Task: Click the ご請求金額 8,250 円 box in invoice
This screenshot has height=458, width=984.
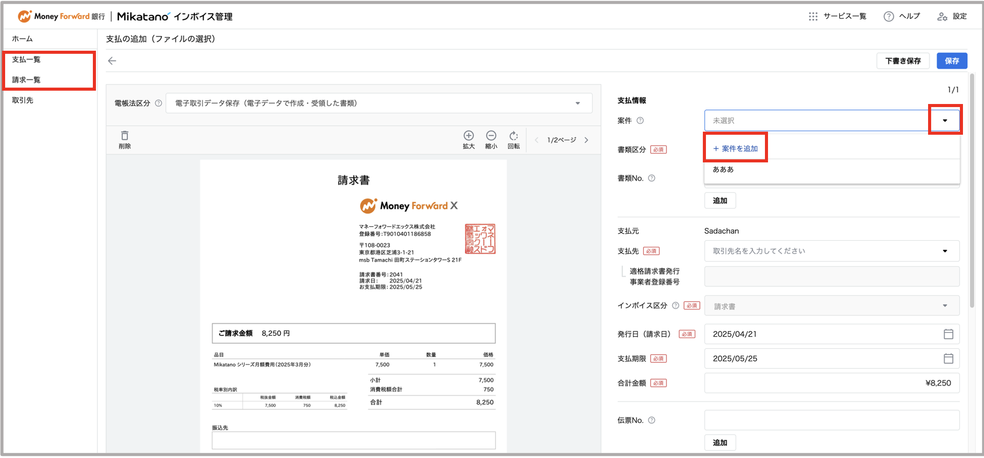Action: [353, 333]
